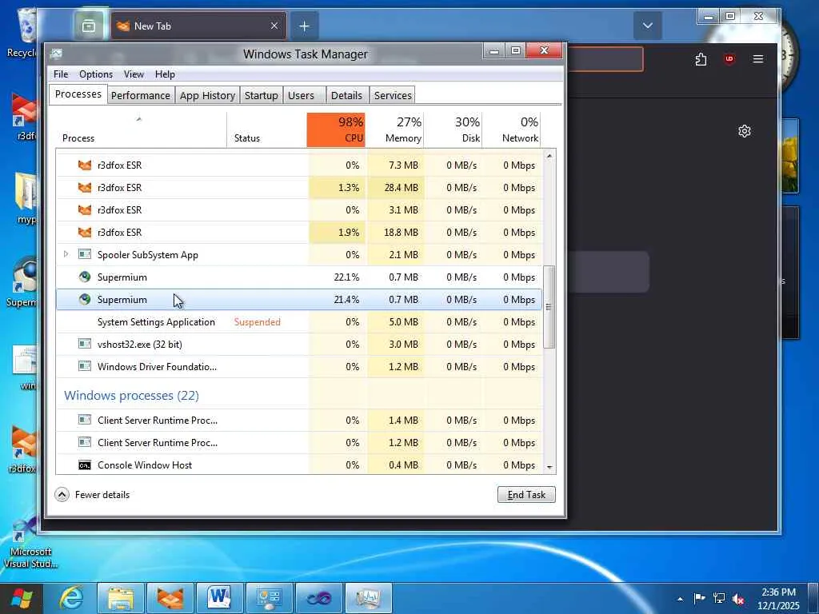
Task: Open the r3dfox extensions puzzle icon
Action: [x=701, y=59]
